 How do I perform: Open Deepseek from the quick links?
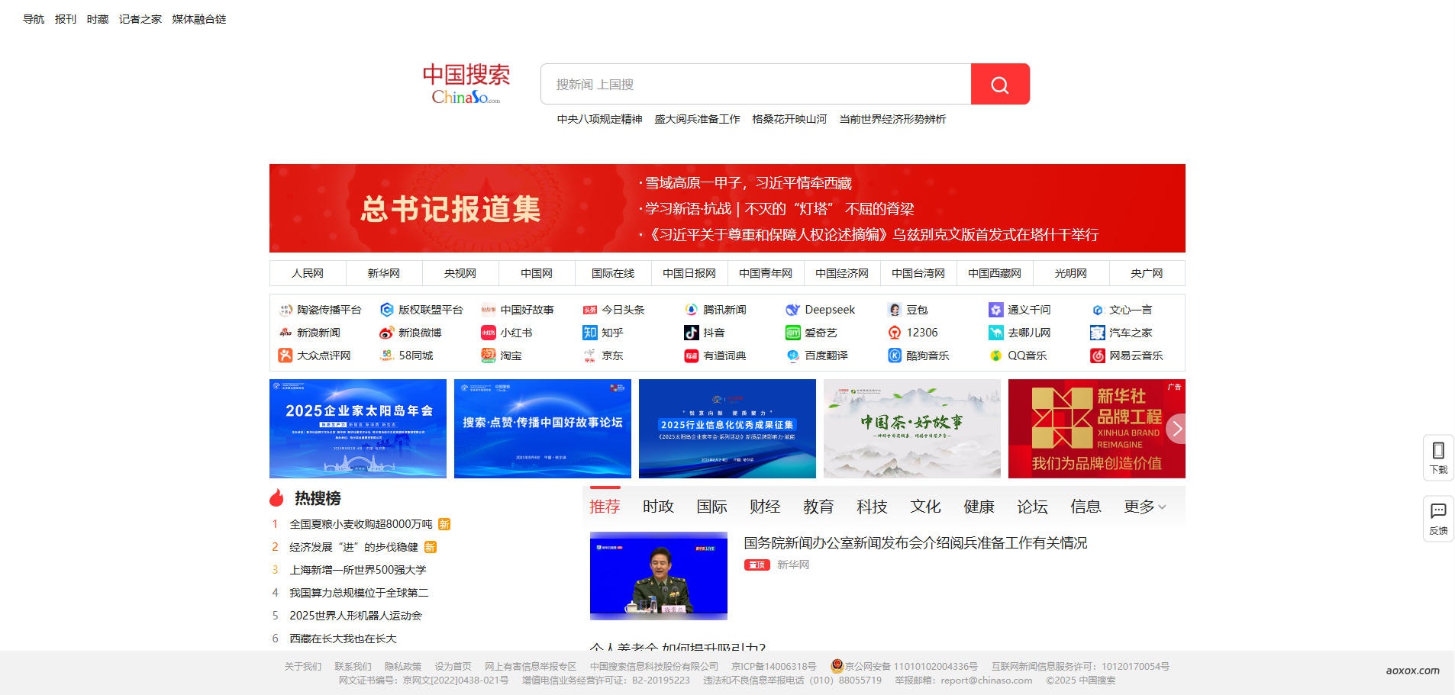pyautogui.click(x=794, y=310)
